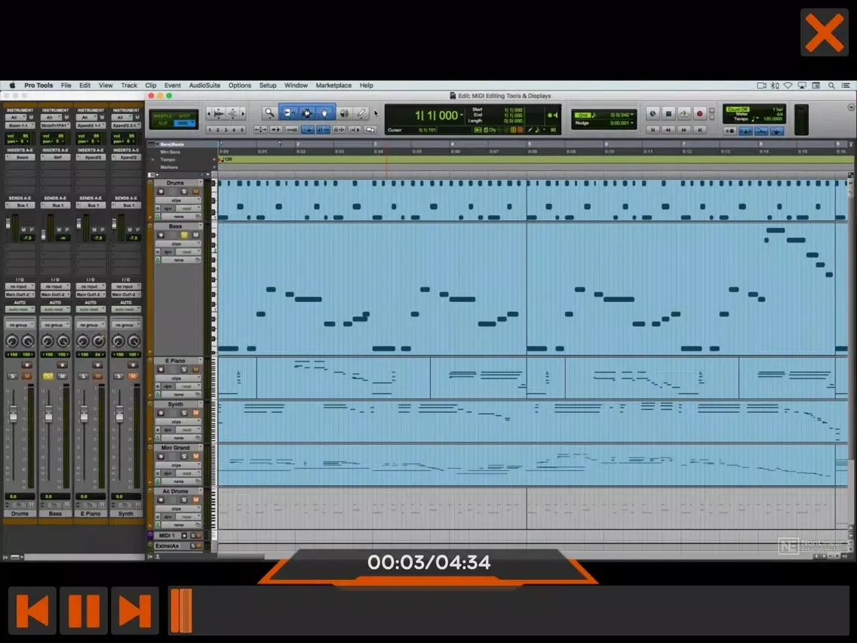Select the Grabber hand tool

coord(325,113)
